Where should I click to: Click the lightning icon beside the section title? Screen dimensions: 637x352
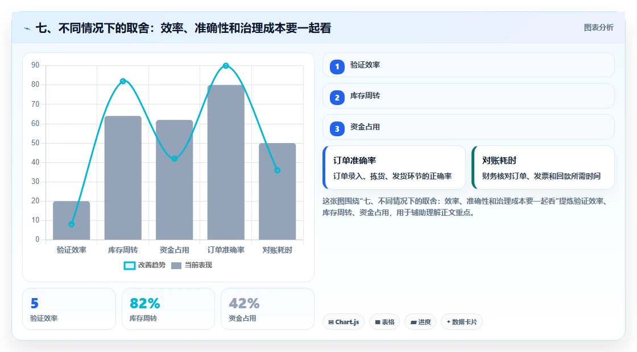tap(27, 28)
